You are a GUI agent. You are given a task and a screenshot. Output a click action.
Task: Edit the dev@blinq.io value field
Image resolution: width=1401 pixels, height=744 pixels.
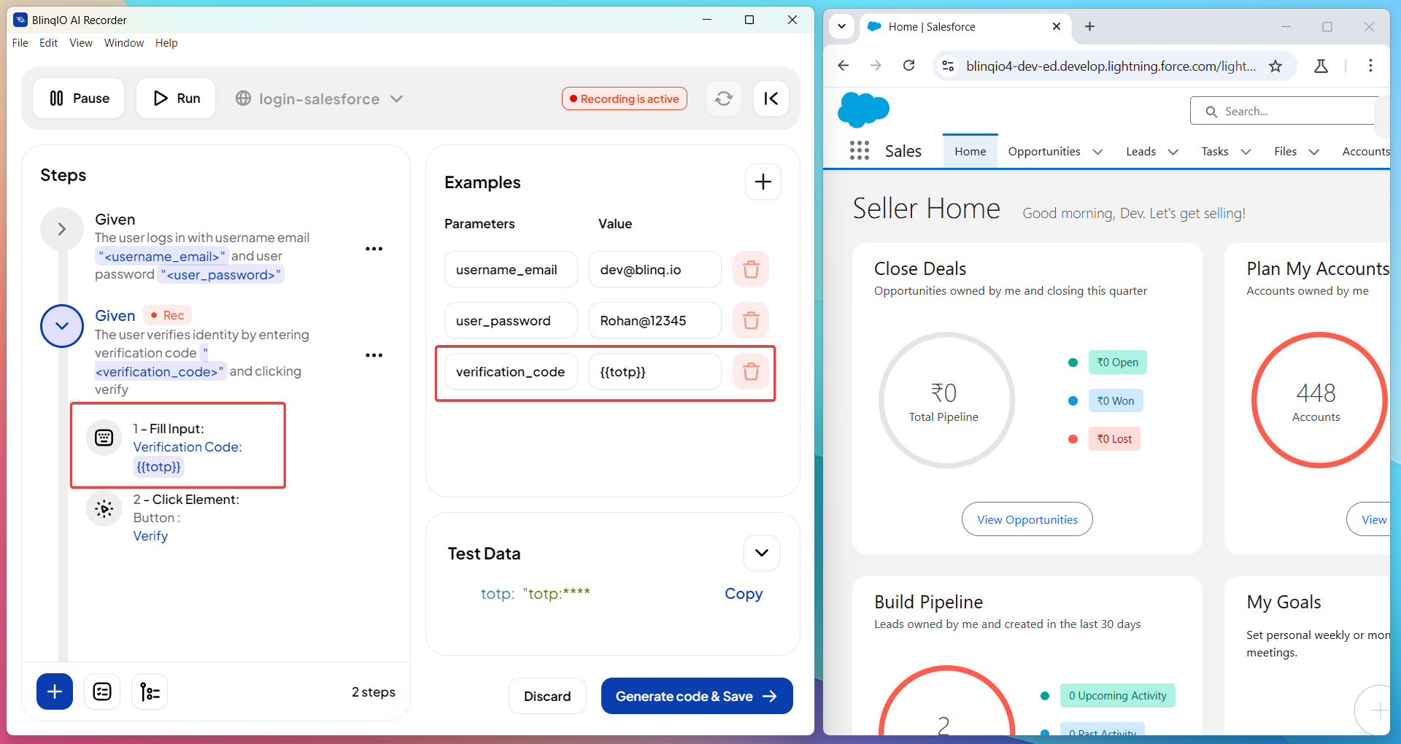[655, 269]
